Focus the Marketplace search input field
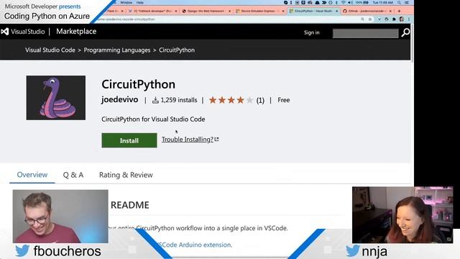Image resolution: width=460 pixels, height=259 pixels. [366, 33]
